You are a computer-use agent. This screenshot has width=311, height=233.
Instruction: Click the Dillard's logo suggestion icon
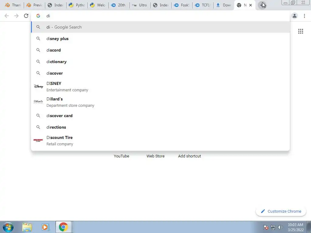(38, 102)
